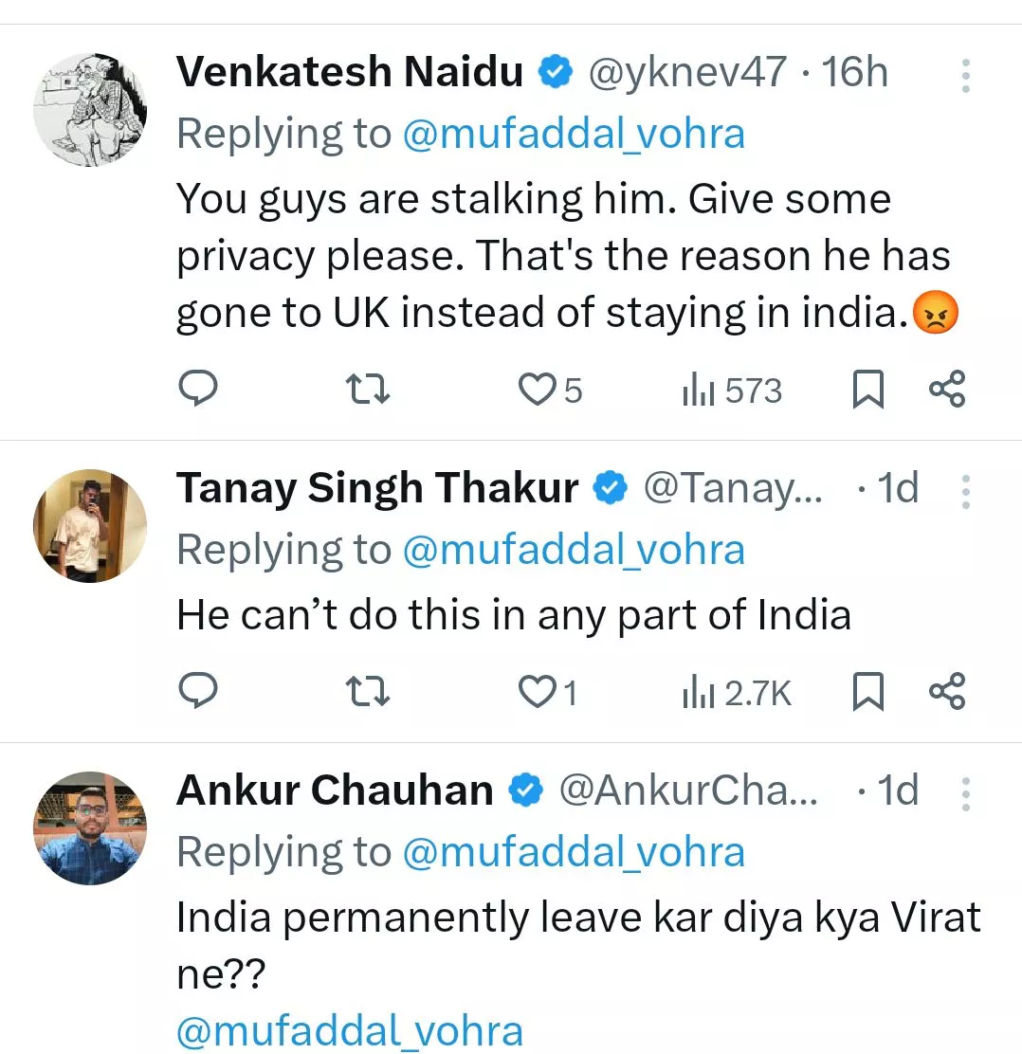Retweet Venkatesh Naidu's reply
The image size is (1022, 1054).
367,390
